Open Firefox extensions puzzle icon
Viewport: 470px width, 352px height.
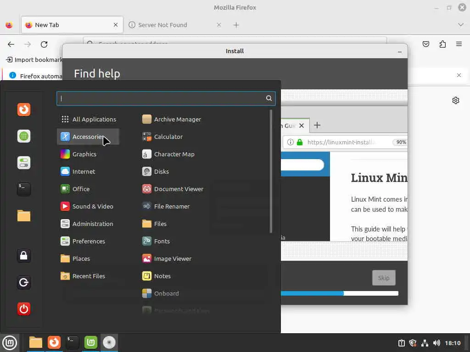point(442,44)
